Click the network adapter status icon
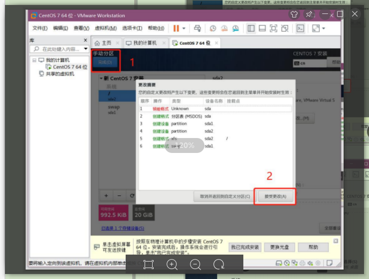The height and width of the screenshot is (279, 369). pyautogui.click(x=294, y=263)
